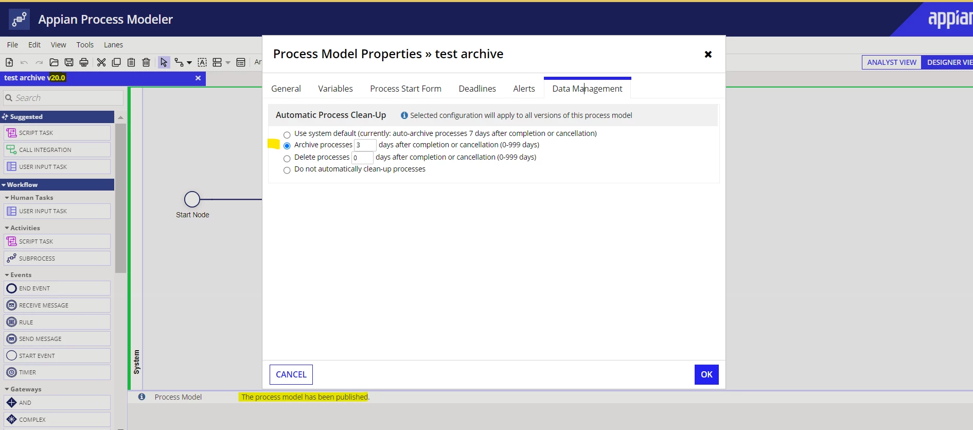
Task: Open the Lanes menu
Action: pos(113,45)
